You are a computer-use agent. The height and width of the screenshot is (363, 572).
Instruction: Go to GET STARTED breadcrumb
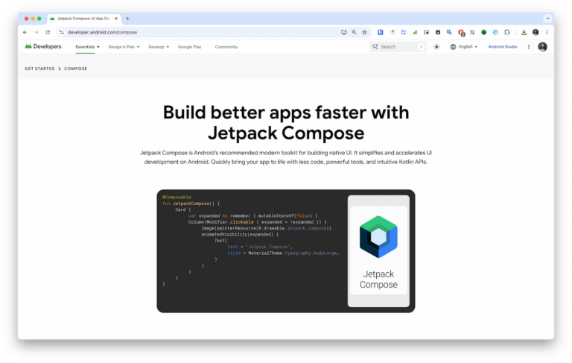pyautogui.click(x=39, y=69)
